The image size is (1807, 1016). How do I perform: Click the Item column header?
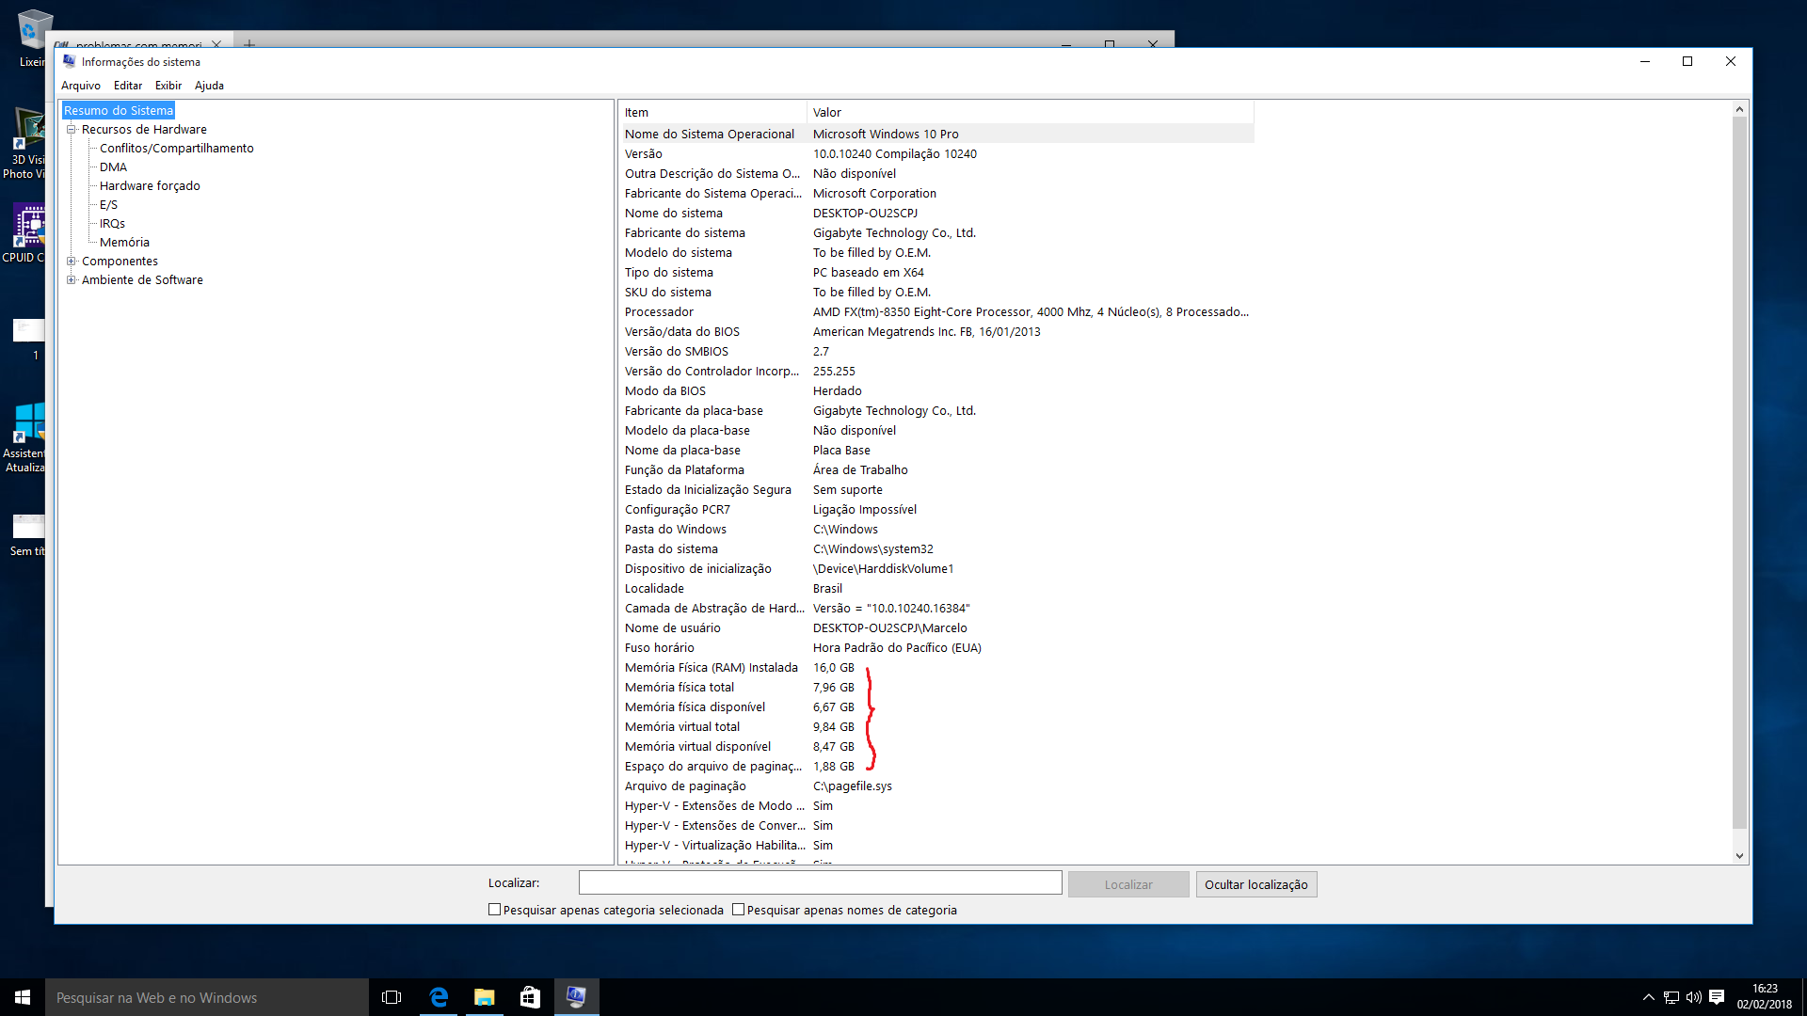713,112
